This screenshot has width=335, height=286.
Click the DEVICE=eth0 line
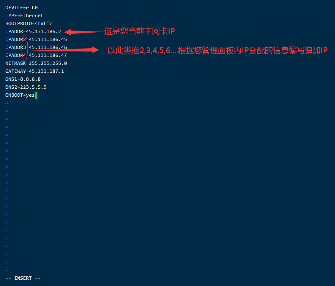tap(22, 8)
